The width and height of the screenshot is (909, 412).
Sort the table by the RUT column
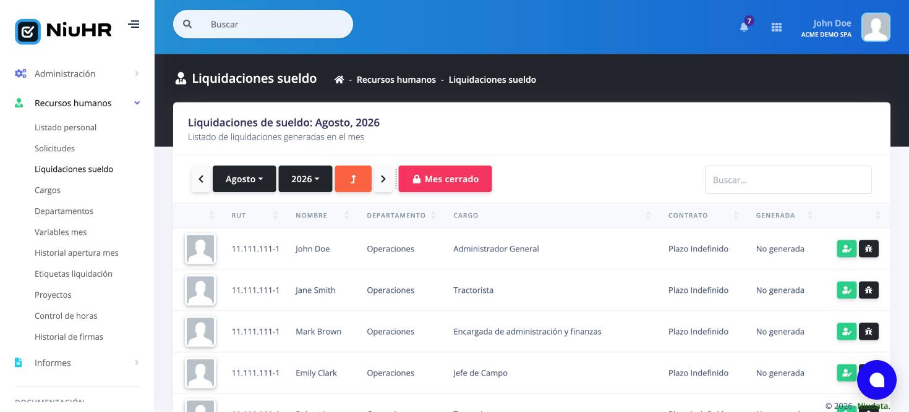pos(255,216)
